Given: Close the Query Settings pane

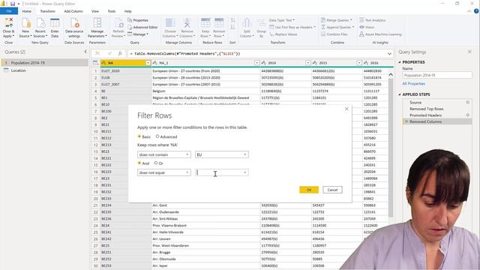Looking at the screenshot, I should pos(470,52).
